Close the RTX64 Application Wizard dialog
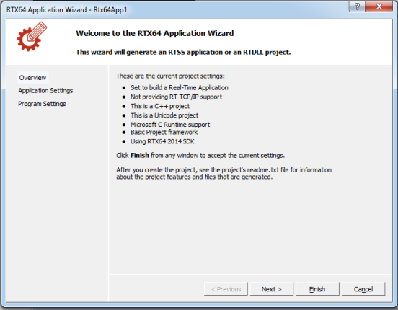 [x=379, y=6]
